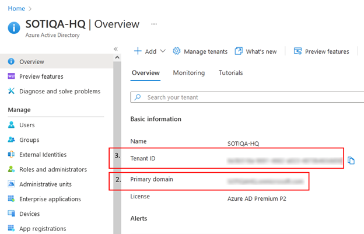The width and height of the screenshot is (364, 234).
Task: Open Preview features in the sidebar
Action: 41,76
